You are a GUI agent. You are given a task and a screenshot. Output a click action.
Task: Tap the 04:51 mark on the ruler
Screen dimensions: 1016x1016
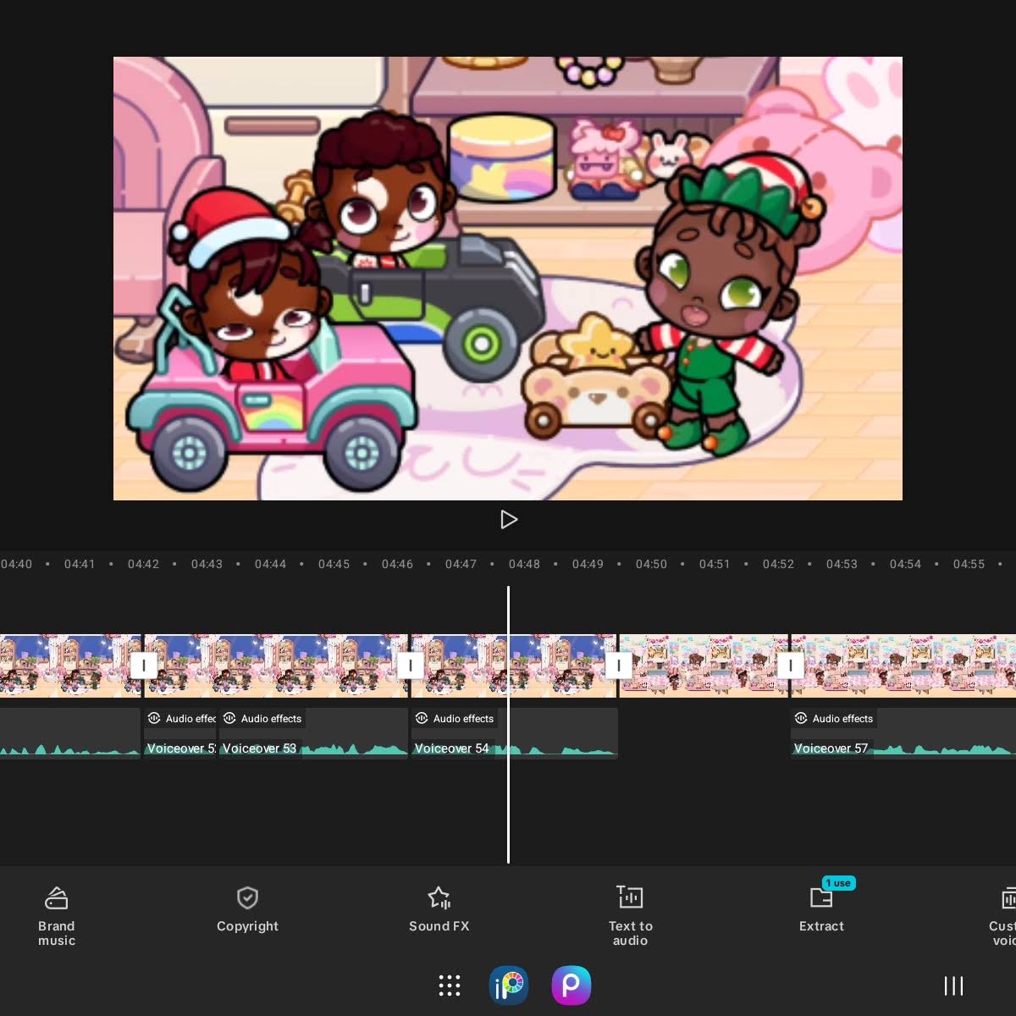click(715, 564)
